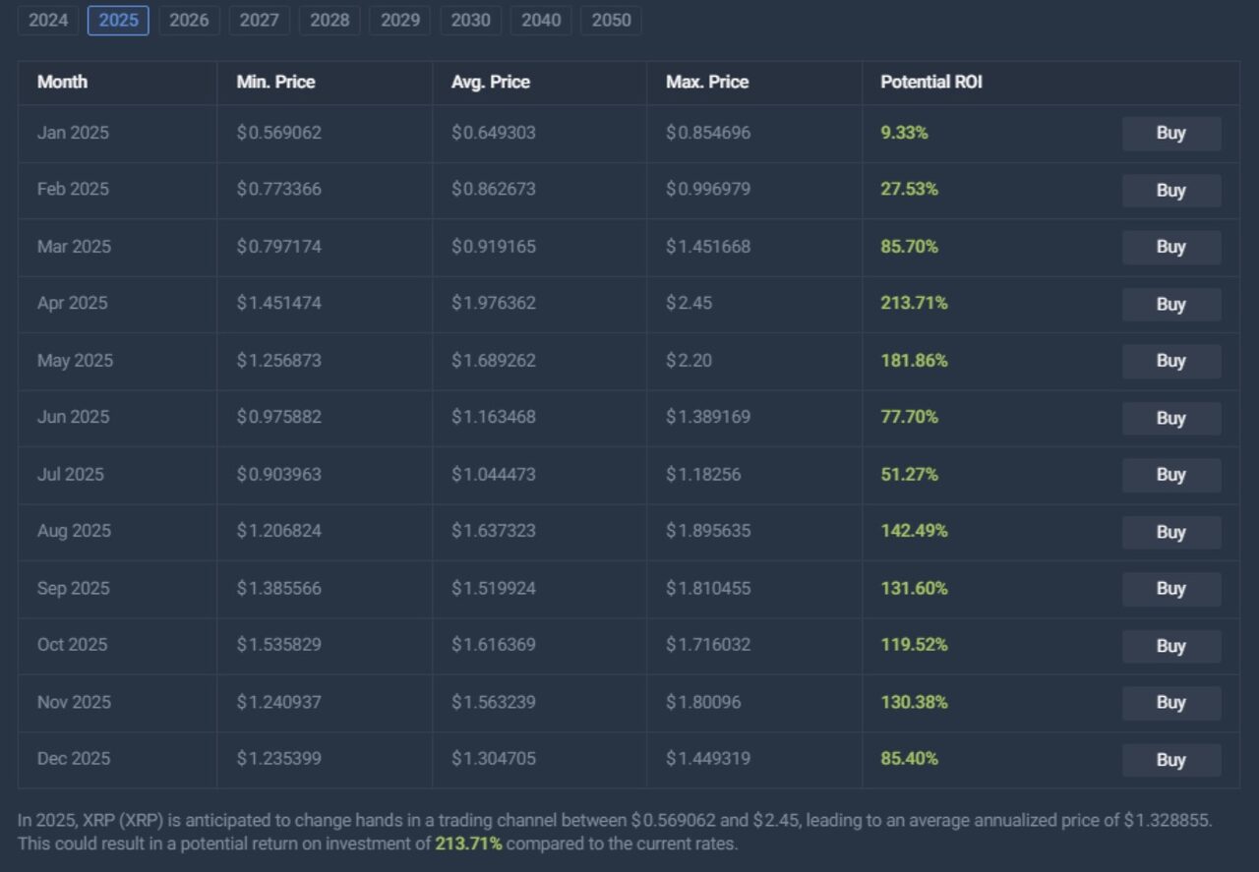This screenshot has width=1259, height=872.
Task: Select the 2026 year tab
Action: click(189, 21)
